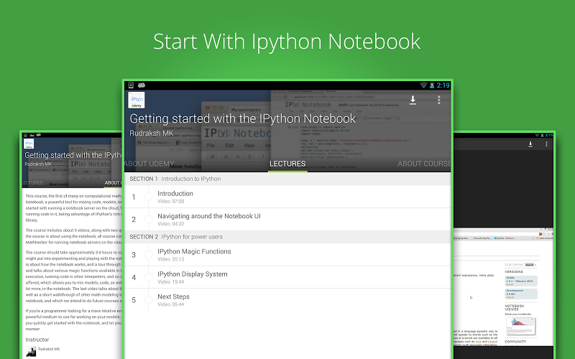Open lecture 1 Introduction
Viewport: 575px width, 359px height.
(287, 197)
